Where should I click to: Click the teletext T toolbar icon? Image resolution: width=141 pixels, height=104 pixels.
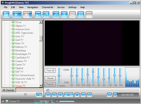coord(89,15)
